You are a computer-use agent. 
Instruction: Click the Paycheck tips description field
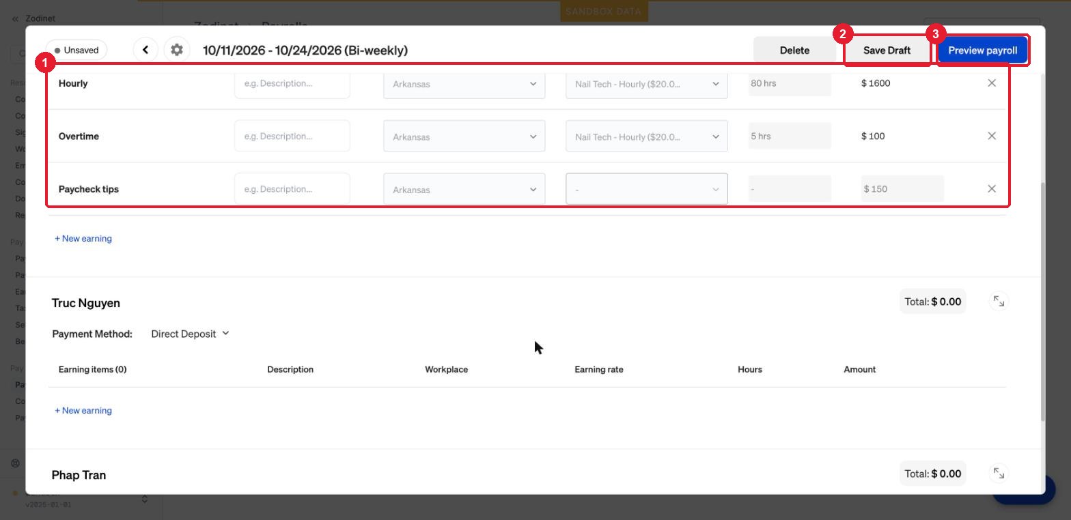pos(292,189)
